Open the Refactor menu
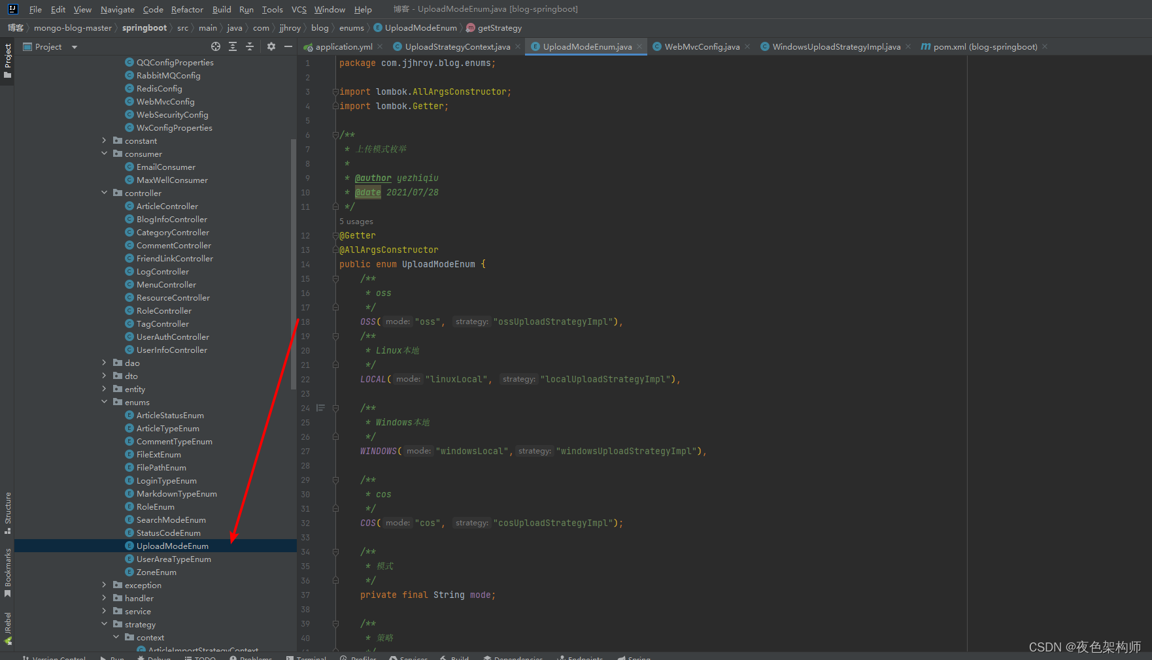Viewport: 1152px width, 660px height. pos(187,9)
